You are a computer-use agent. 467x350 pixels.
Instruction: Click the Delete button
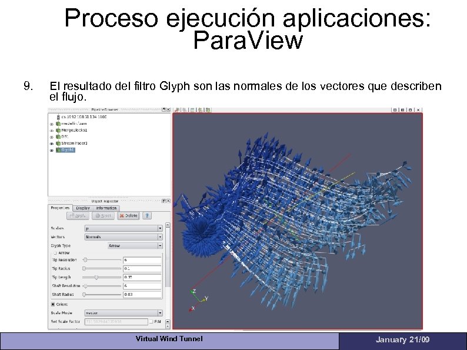[129, 216]
